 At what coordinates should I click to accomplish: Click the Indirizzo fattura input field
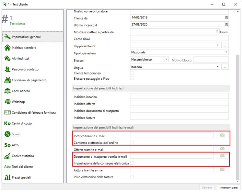[179, 117]
